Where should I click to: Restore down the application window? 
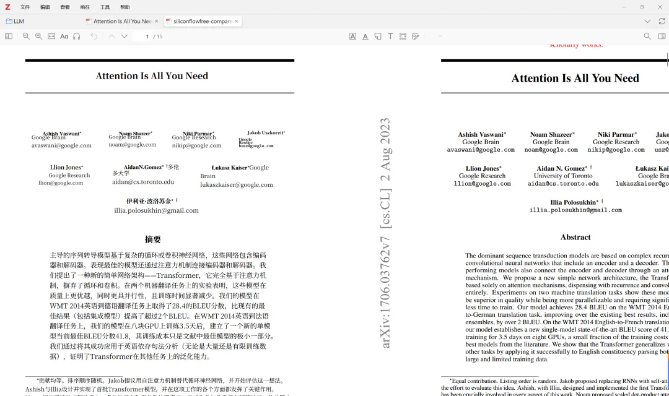point(642,7)
